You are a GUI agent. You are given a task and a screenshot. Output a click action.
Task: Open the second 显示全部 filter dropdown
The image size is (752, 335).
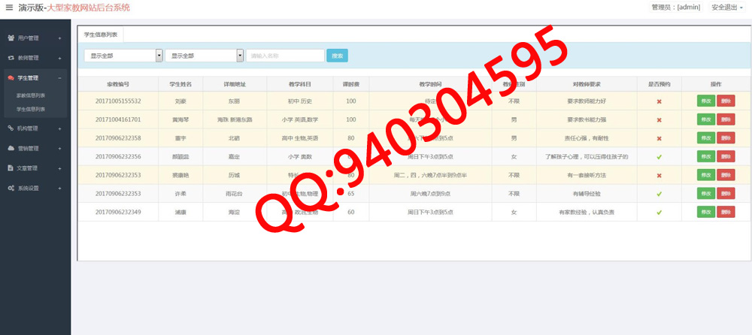point(204,56)
